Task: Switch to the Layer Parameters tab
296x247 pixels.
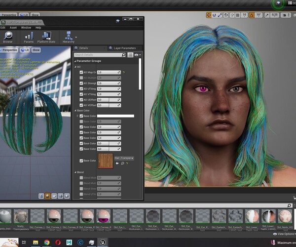Action: click(x=124, y=48)
